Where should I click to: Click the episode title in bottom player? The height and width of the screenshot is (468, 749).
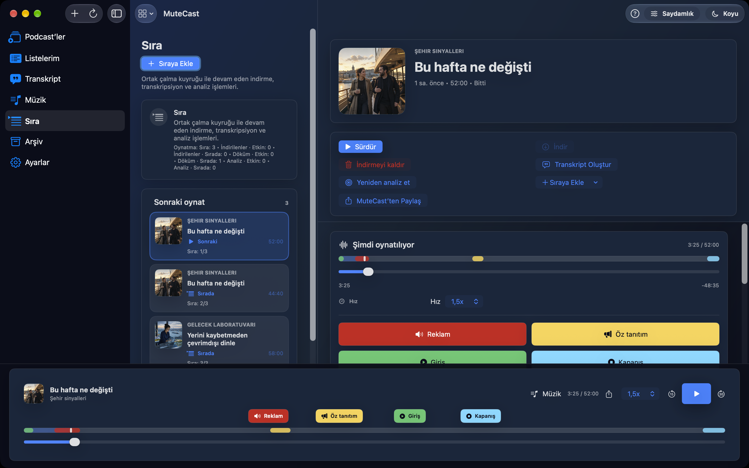pos(81,390)
